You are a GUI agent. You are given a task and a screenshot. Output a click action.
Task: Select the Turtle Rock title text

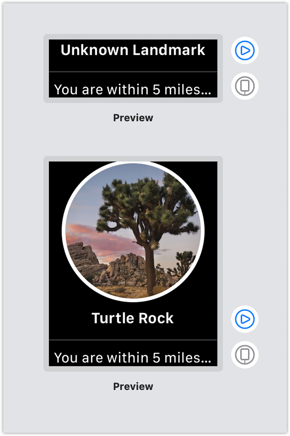[133, 318]
